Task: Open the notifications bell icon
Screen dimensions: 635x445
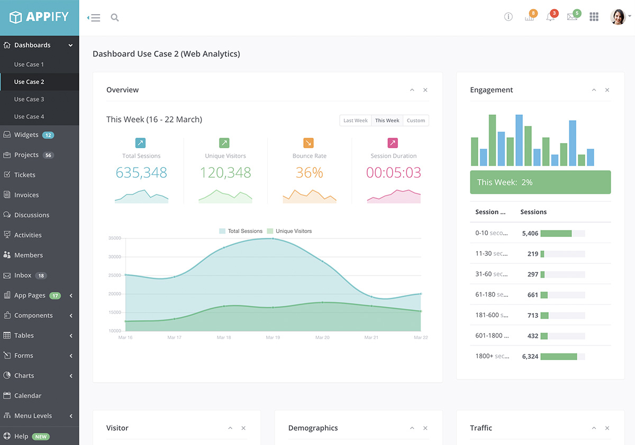Action: tap(550, 17)
